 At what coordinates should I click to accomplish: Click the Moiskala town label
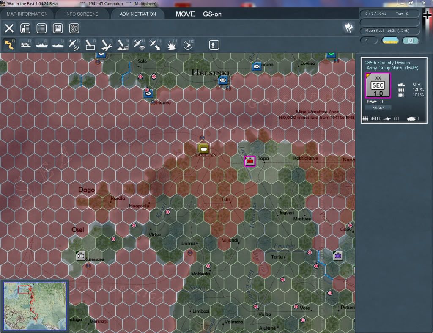click(x=200, y=274)
